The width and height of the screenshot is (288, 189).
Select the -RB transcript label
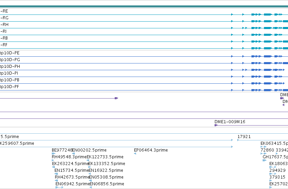pos(4,38)
